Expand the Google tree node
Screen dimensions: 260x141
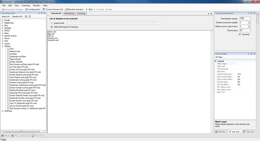pyautogui.click(x=2, y=20)
